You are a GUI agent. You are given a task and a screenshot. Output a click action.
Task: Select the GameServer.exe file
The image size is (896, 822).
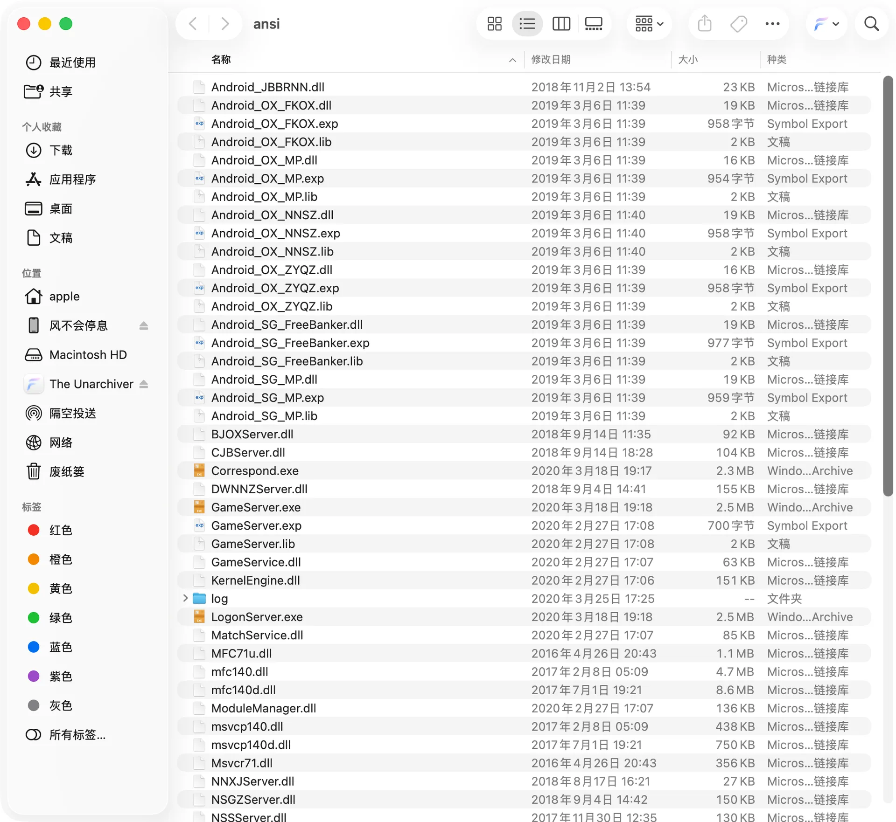coord(524,507)
